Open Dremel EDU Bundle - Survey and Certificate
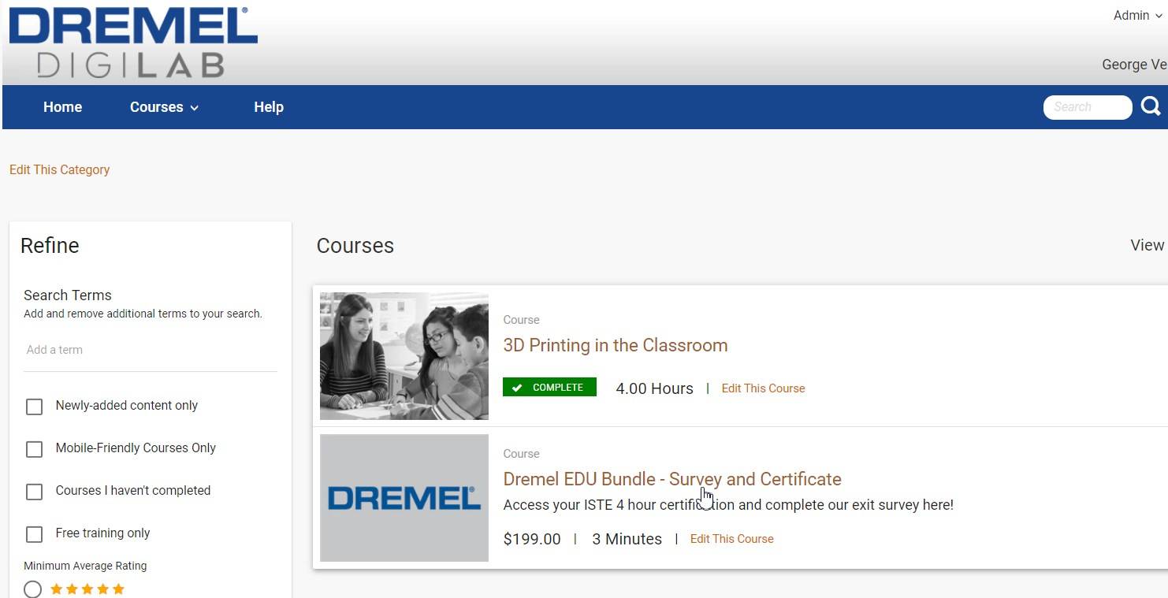 pos(672,479)
